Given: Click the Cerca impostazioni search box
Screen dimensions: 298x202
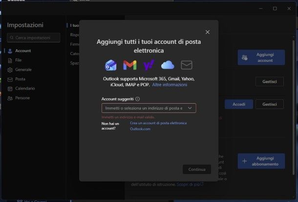Looking at the screenshot, I should point(34,37).
